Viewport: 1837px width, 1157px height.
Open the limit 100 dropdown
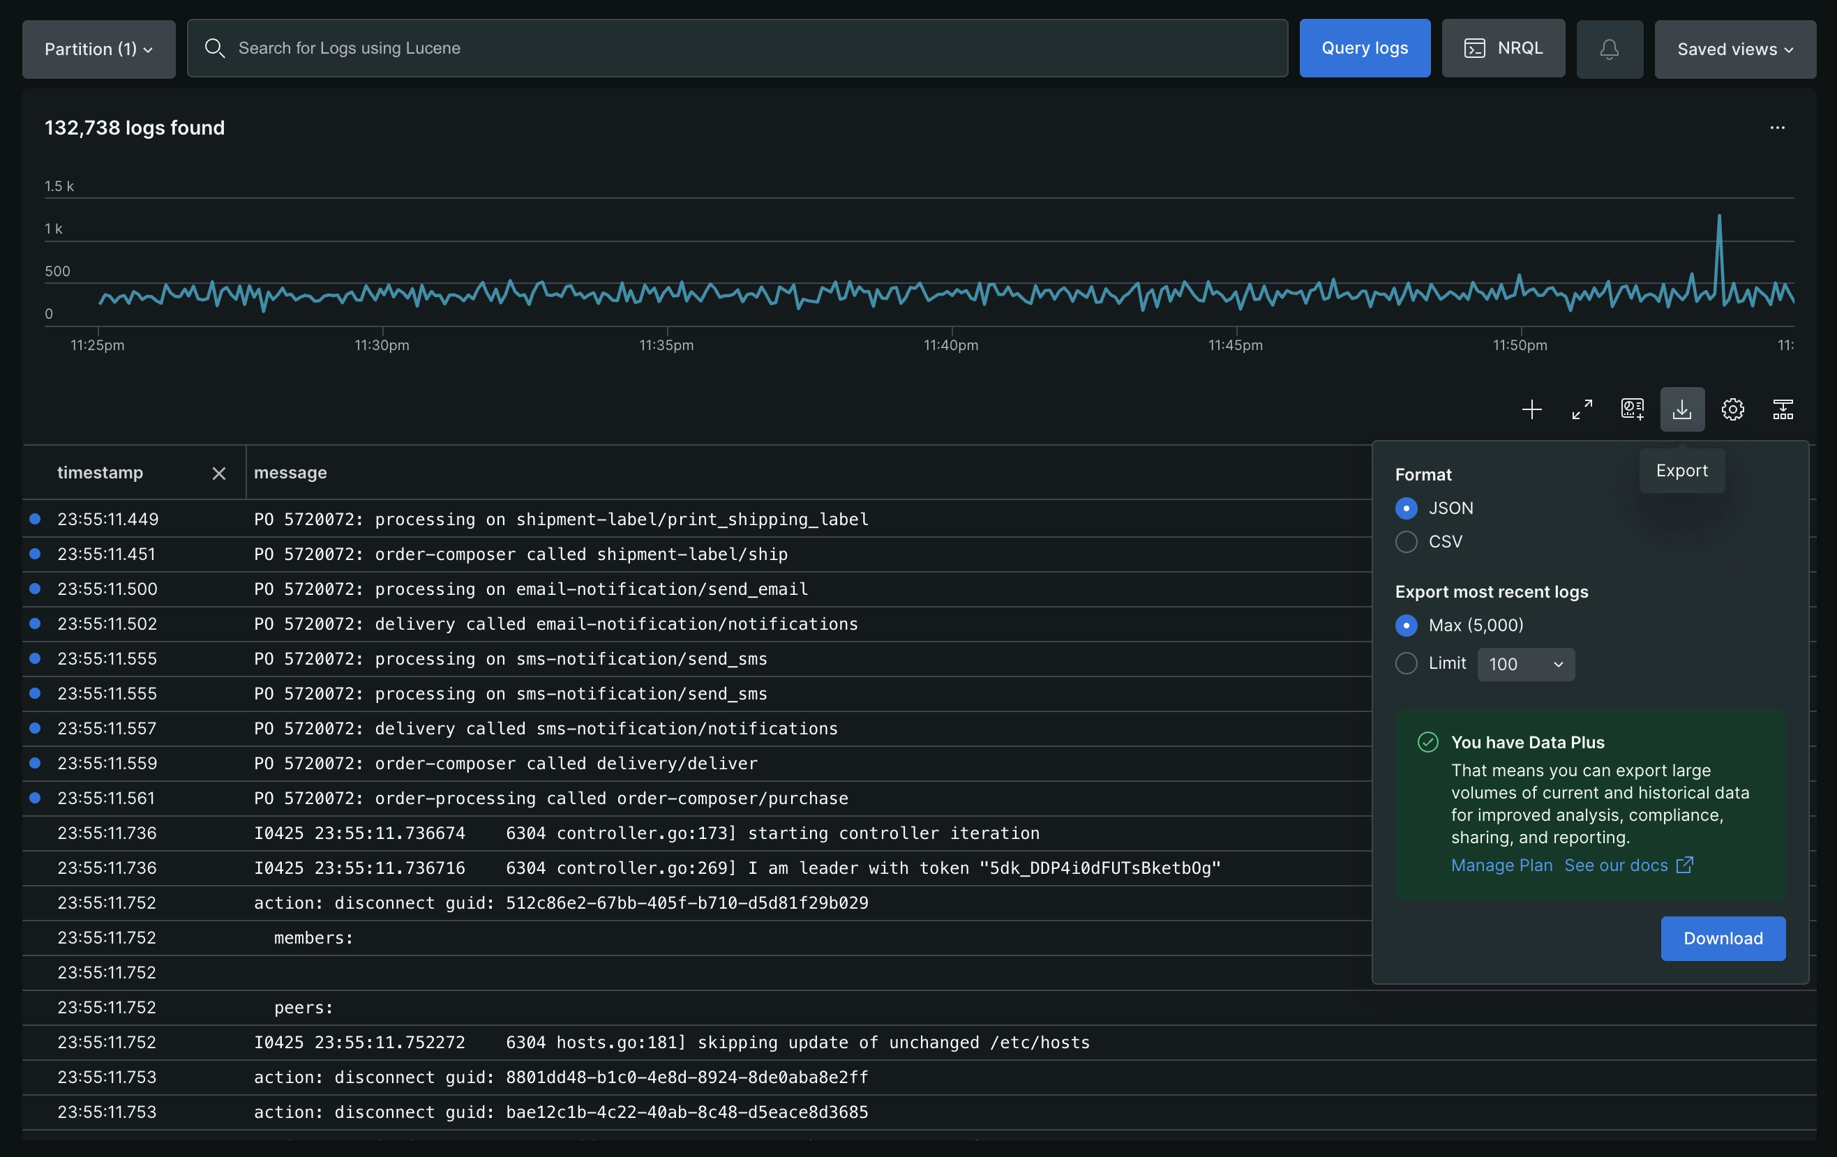point(1525,665)
